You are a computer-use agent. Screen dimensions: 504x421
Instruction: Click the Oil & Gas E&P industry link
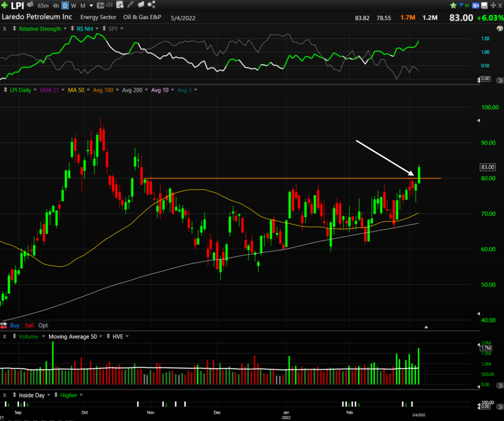[x=142, y=17]
